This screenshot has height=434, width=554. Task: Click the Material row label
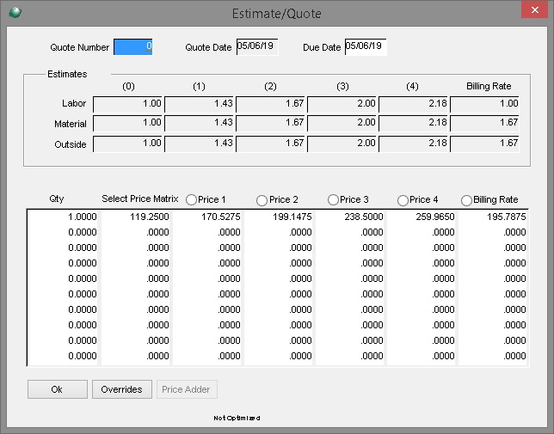[71, 124]
